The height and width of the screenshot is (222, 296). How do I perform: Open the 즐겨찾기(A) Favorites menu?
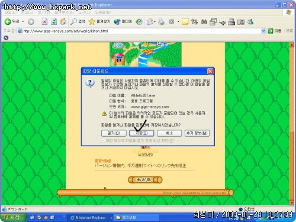coord(64,12)
